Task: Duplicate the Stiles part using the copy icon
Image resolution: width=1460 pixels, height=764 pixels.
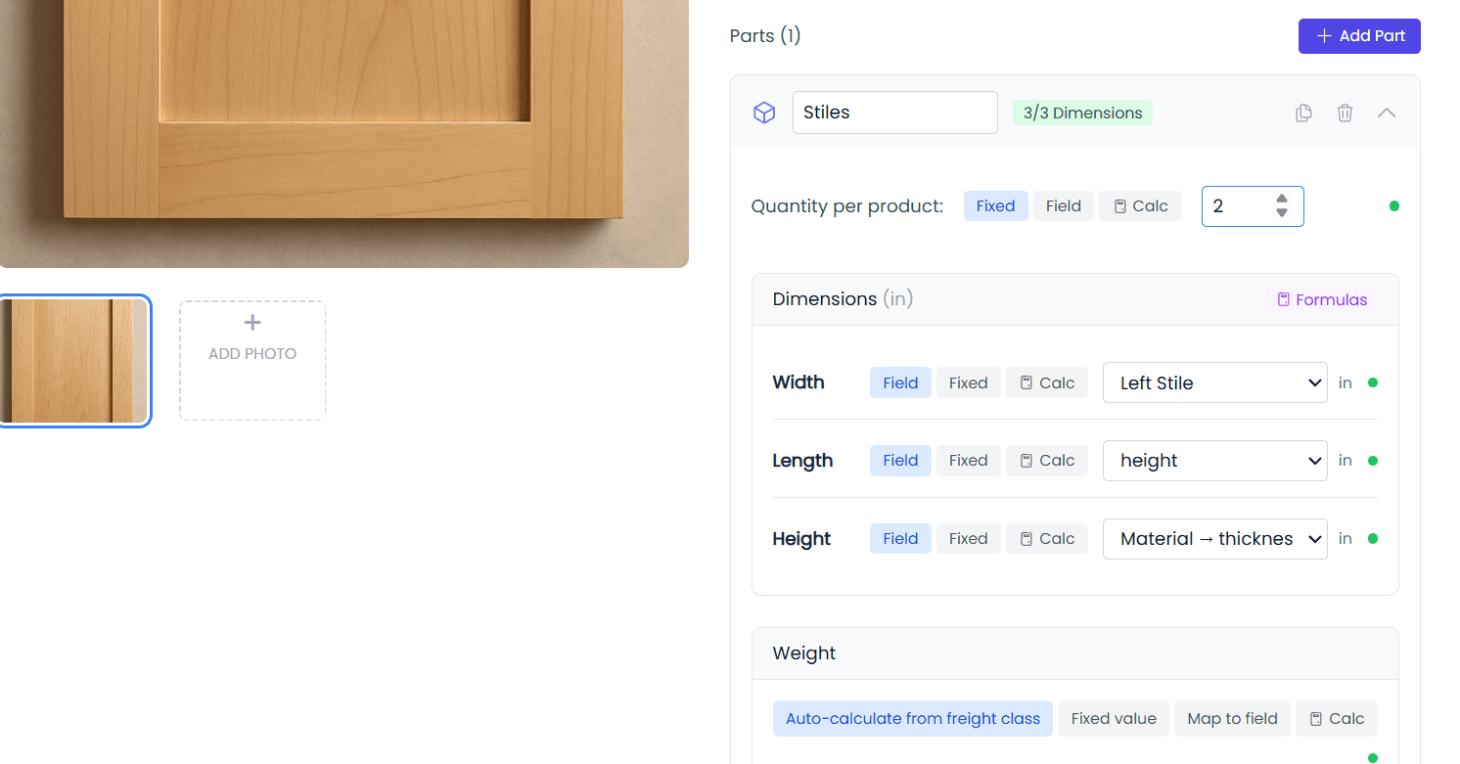Action: coord(1303,112)
